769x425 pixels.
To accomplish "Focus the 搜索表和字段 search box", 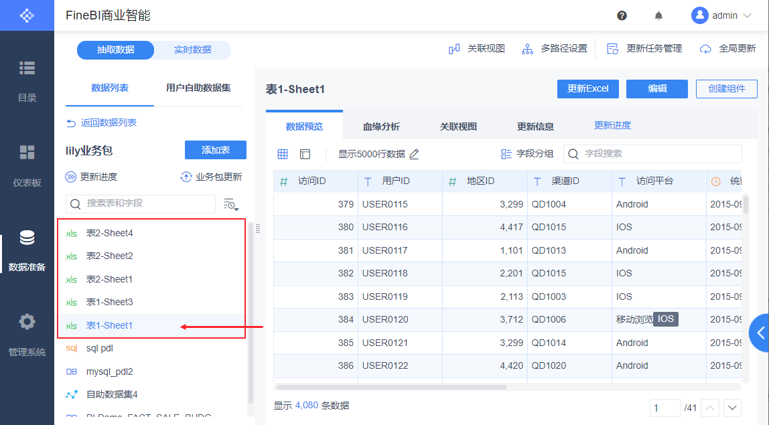I will pos(140,203).
